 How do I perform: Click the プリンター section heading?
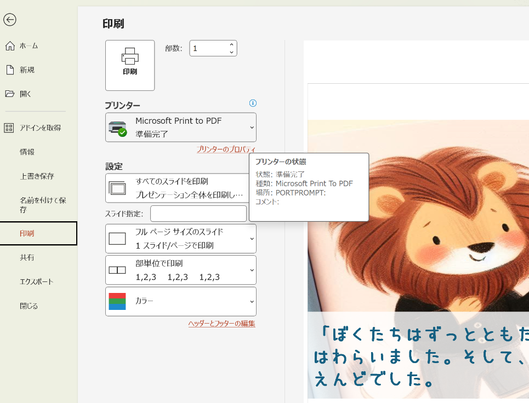click(122, 106)
